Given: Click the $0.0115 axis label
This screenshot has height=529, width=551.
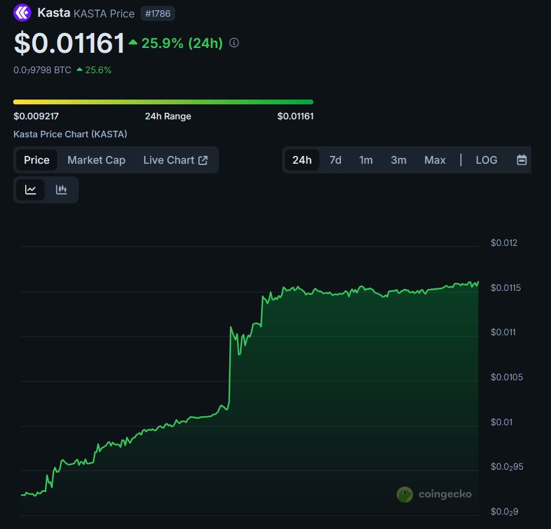Looking at the screenshot, I should coord(505,288).
